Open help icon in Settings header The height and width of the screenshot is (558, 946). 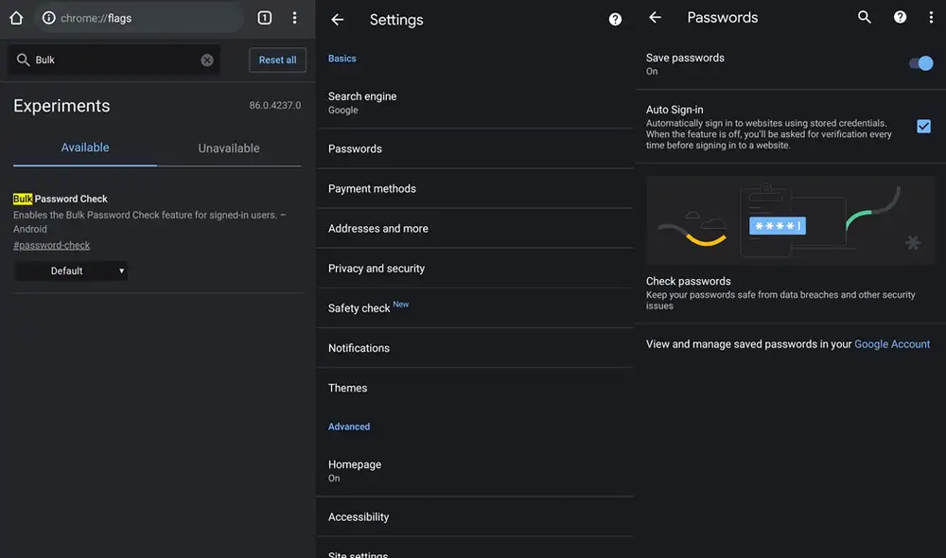point(615,20)
